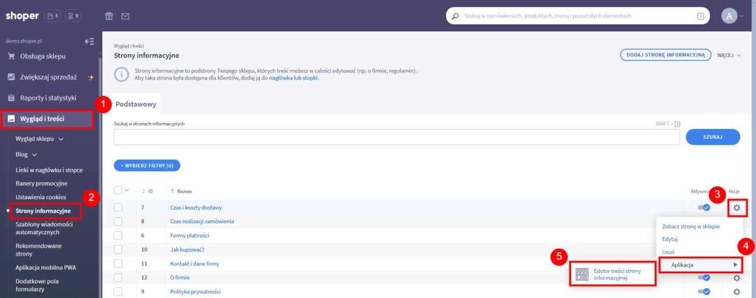The image size is (756, 298).
Task: Click the info circle icon
Action: tap(121, 74)
